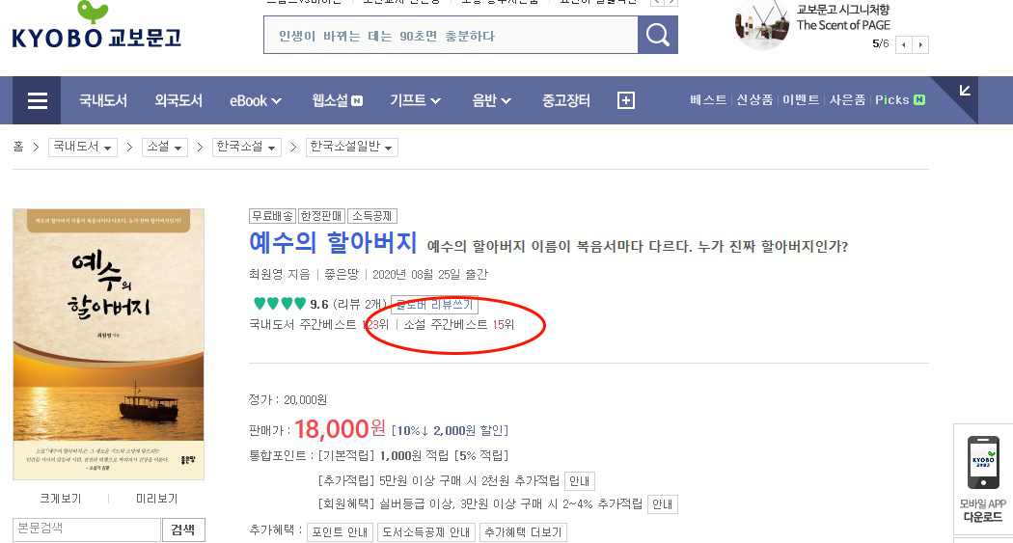Screen dimensions: 1013x543
Task: Click the 국내도서 주간베스트 rank text
Action: (319, 324)
